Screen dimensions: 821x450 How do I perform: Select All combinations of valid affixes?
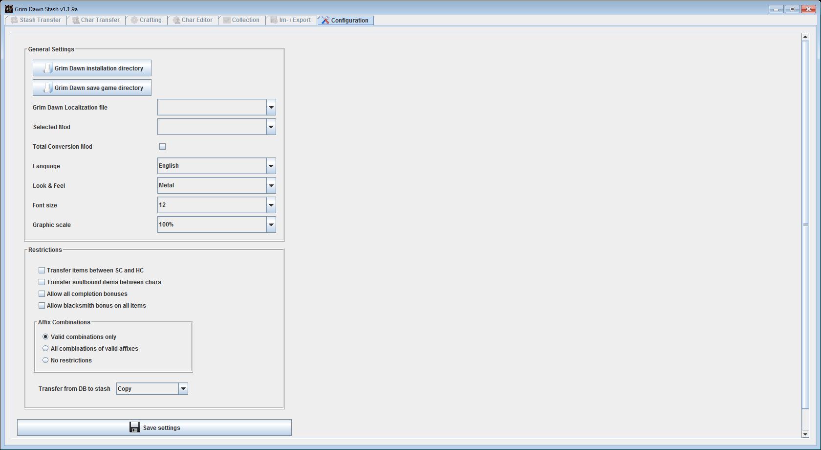click(45, 348)
